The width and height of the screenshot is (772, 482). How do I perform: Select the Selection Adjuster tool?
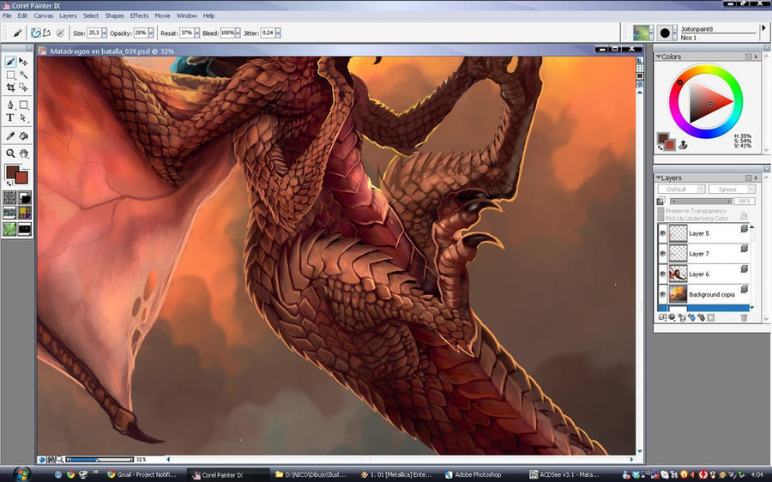pos(24,87)
